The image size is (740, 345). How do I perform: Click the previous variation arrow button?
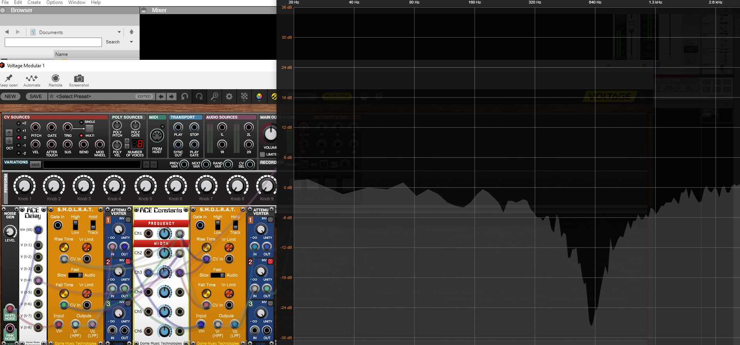(146, 165)
